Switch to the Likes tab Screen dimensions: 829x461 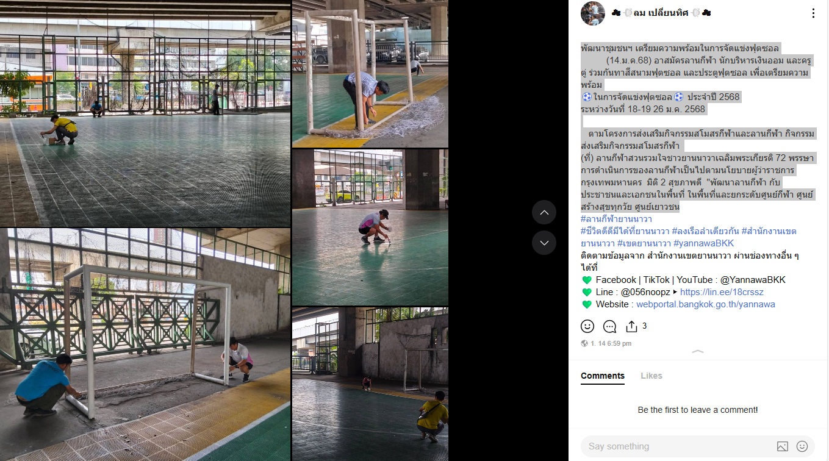(x=651, y=376)
